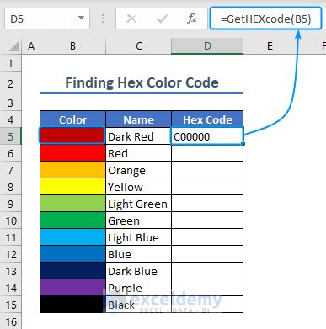The image size is (326, 329).
Task: Select the empty Hex Code cell for Blue
Action: tap(207, 254)
